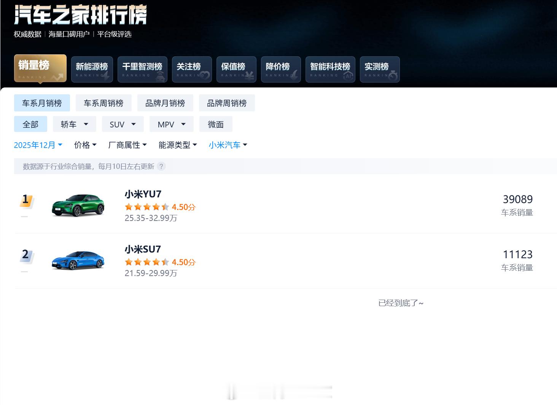557x405 pixels.
Task: Select the 车系月销榜 sub-tab
Action: pyautogui.click(x=42, y=103)
